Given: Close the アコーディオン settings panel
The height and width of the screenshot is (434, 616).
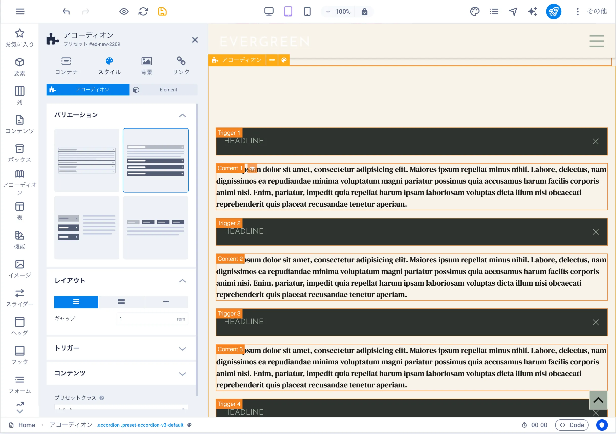Looking at the screenshot, I should tap(195, 40).
